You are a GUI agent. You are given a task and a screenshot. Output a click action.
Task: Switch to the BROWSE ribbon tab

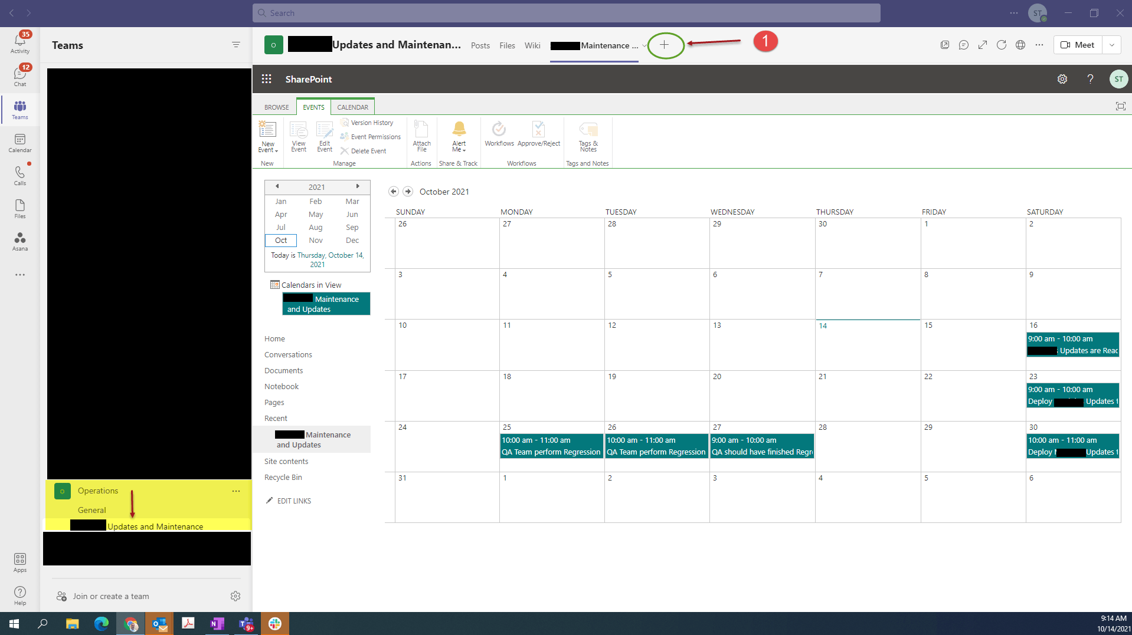[x=277, y=107]
